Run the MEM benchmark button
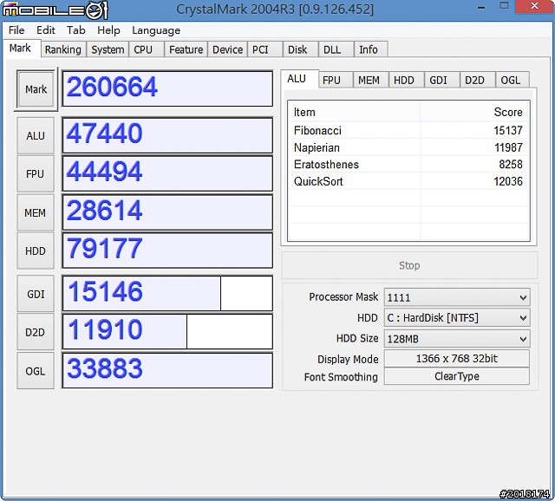This screenshot has height=501, width=555. click(x=36, y=212)
